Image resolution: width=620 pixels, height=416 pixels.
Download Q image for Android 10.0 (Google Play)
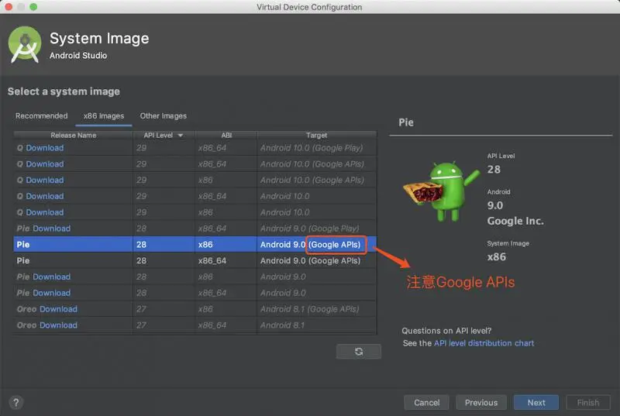click(x=45, y=148)
